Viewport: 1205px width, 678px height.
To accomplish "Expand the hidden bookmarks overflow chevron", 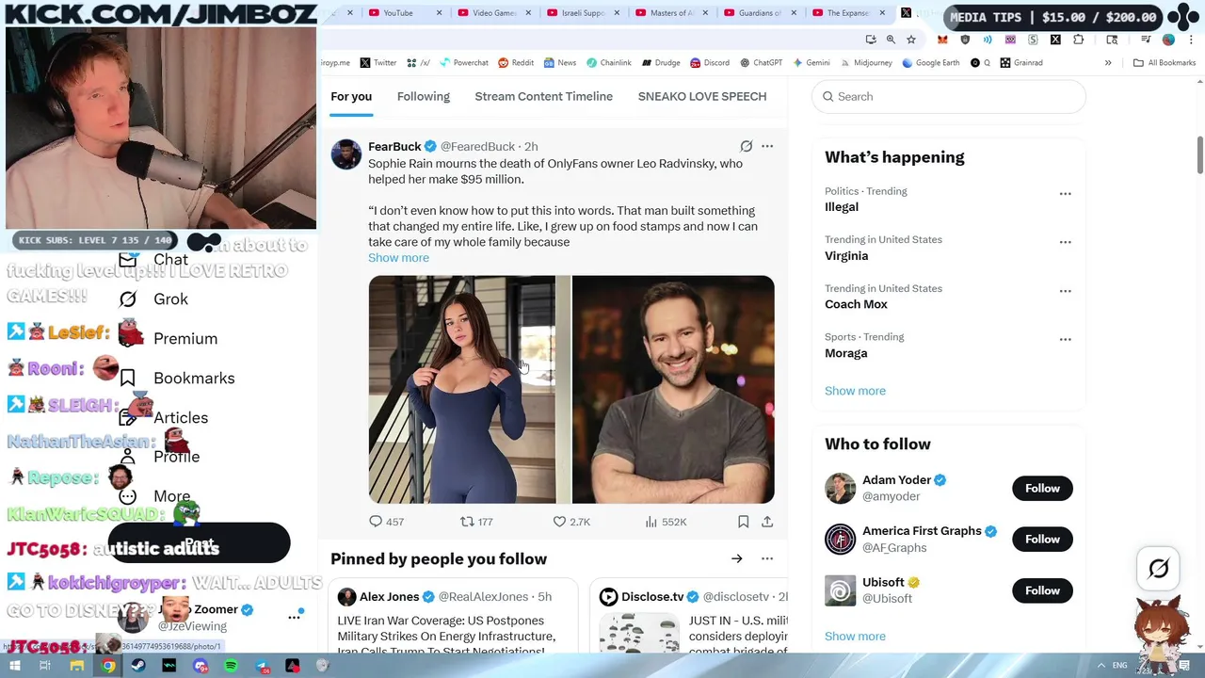I will 1108,63.
